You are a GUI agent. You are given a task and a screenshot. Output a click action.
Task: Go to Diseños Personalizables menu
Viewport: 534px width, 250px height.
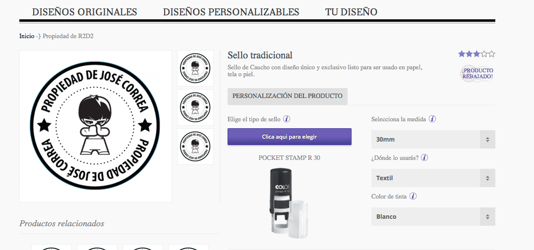click(231, 12)
